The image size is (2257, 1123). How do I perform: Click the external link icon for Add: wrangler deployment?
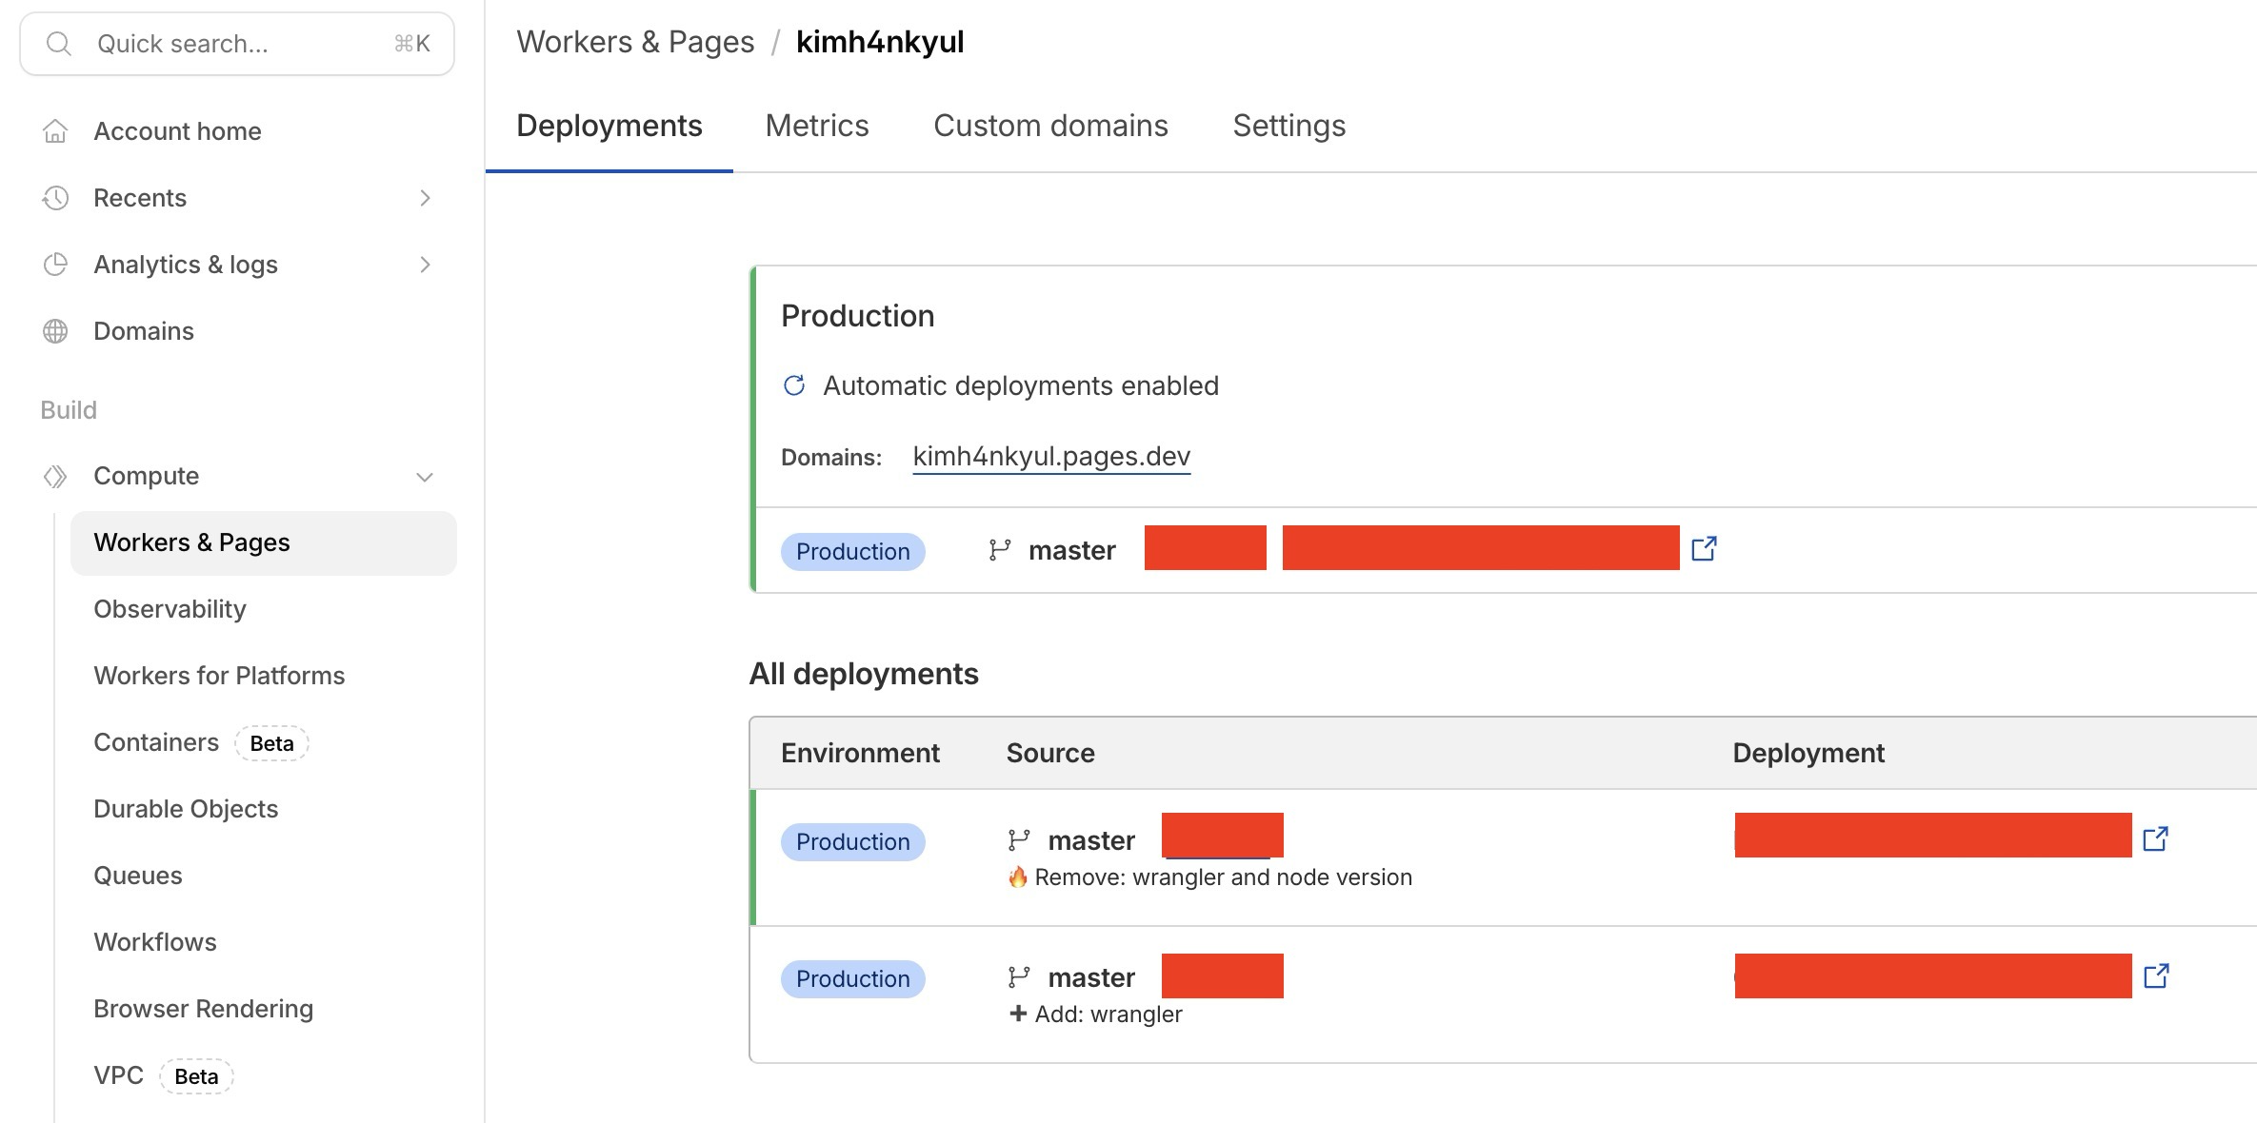[x=2157, y=975]
